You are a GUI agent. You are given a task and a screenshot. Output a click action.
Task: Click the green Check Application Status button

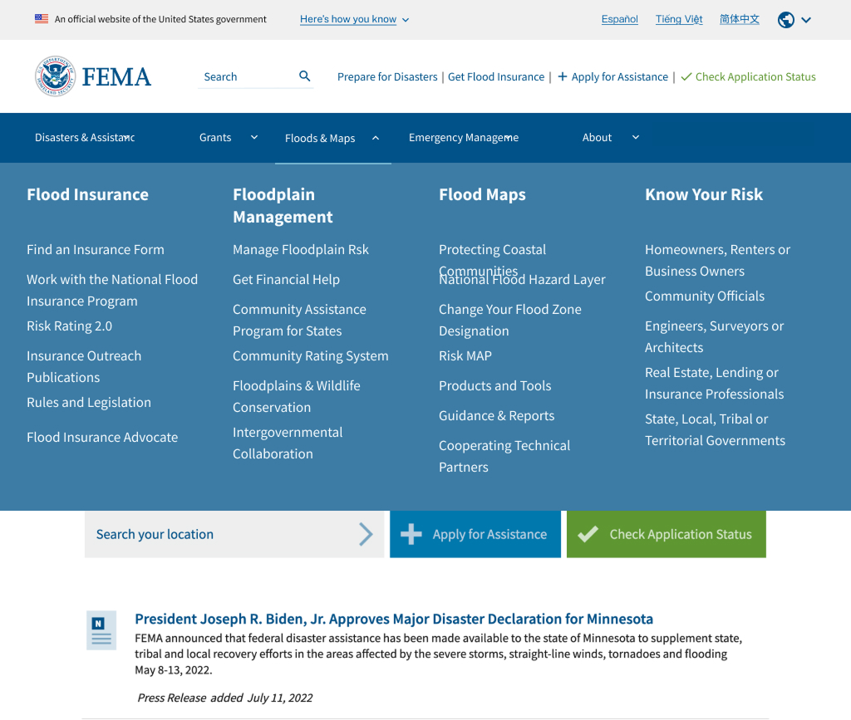point(666,534)
